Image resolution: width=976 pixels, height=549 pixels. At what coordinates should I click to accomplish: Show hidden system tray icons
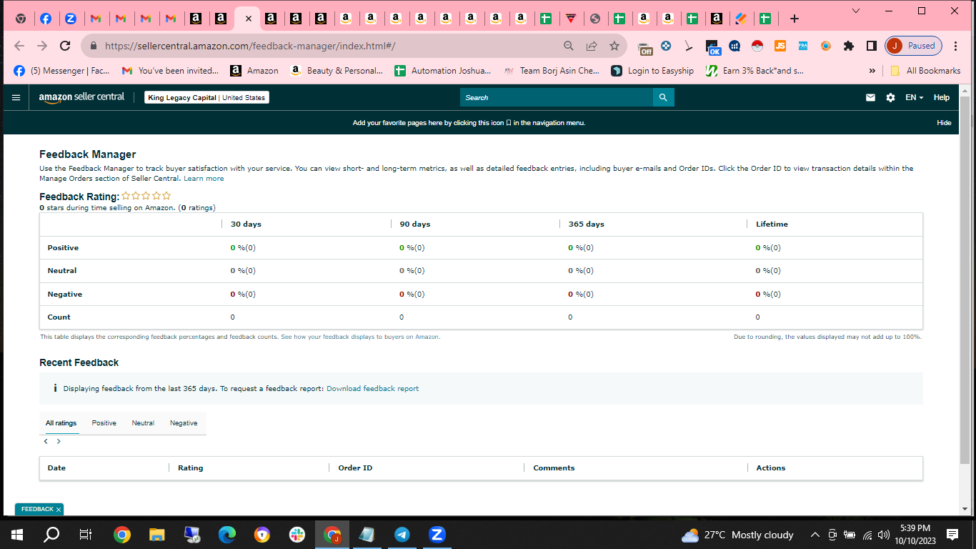(x=815, y=535)
